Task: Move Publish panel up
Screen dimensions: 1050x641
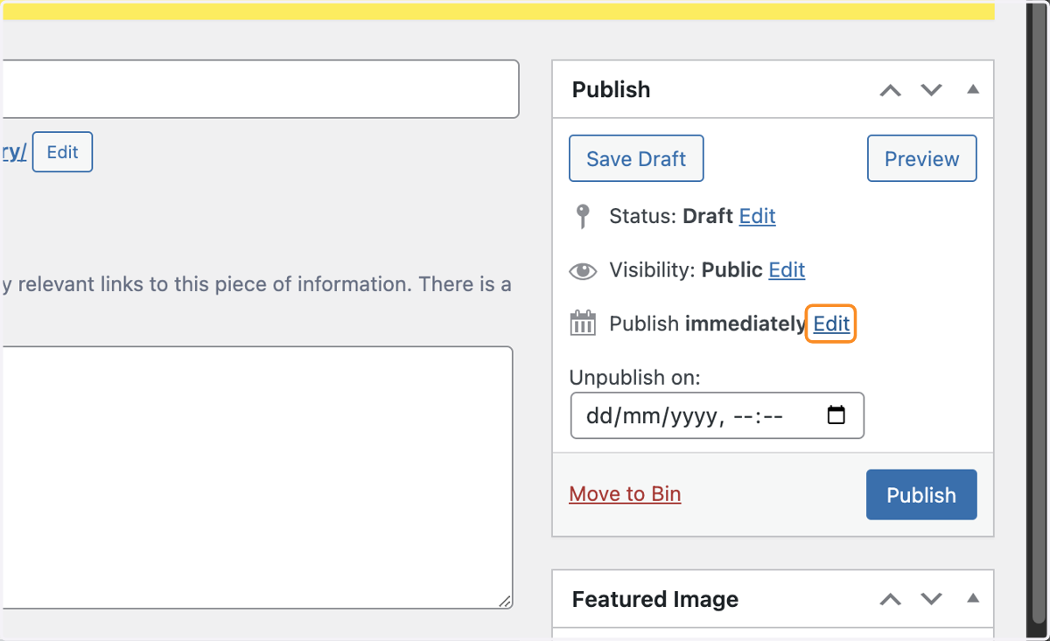Action: [890, 90]
